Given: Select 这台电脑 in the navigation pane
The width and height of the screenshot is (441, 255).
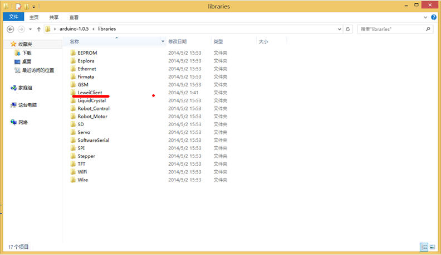Looking at the screenshot, I should pyautogui.click(x=27, y=105).
